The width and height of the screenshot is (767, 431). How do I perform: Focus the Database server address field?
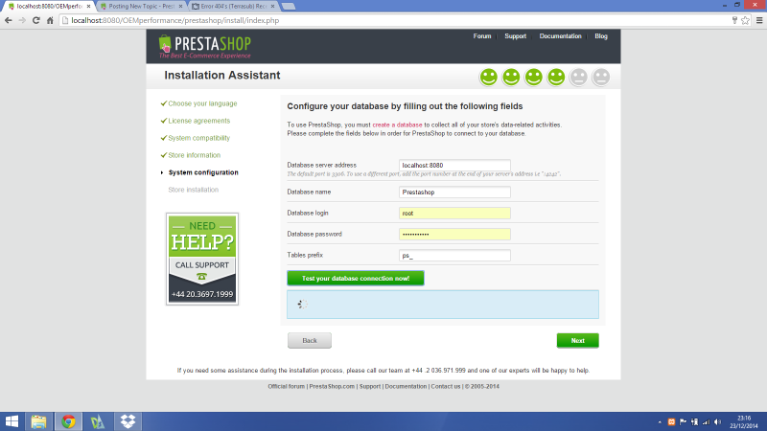[x=454, y=165]
